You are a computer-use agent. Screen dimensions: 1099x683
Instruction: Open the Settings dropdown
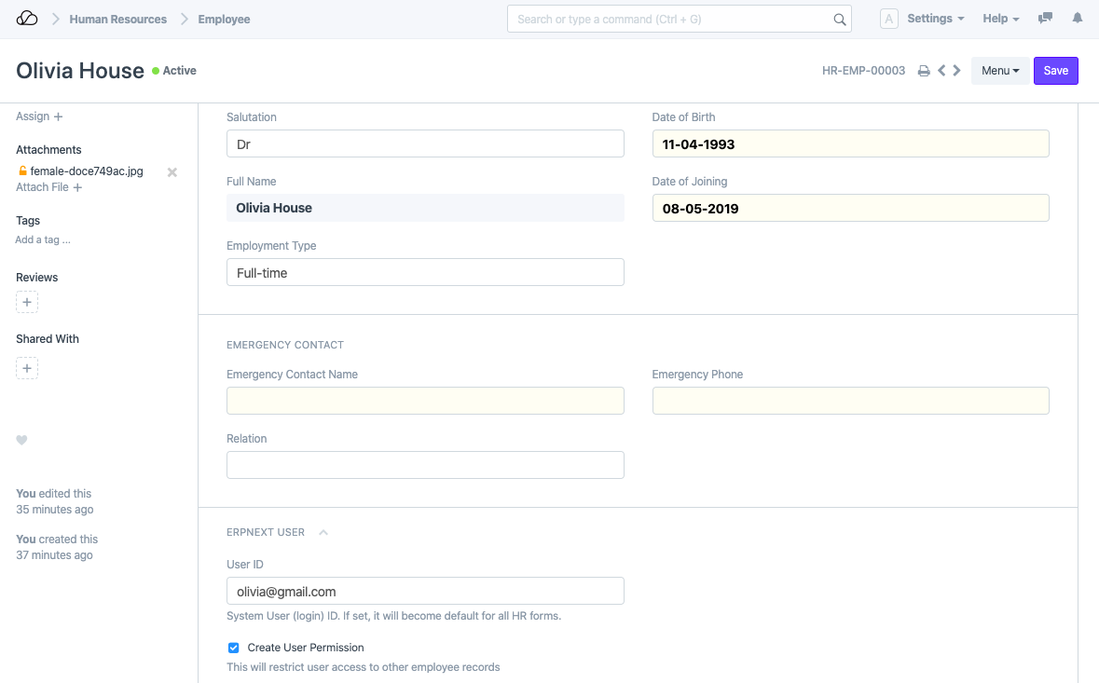[x=935, y=19]
